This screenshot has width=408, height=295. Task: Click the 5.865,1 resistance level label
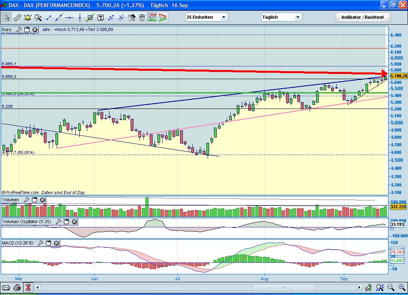tap(9, 64)
